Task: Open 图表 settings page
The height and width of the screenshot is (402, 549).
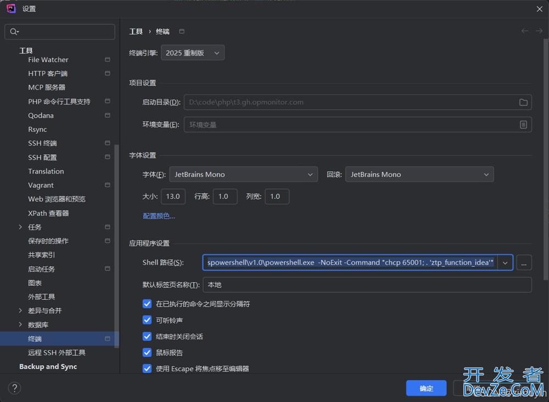Action: pyautogui.click(x=35, y=283)
